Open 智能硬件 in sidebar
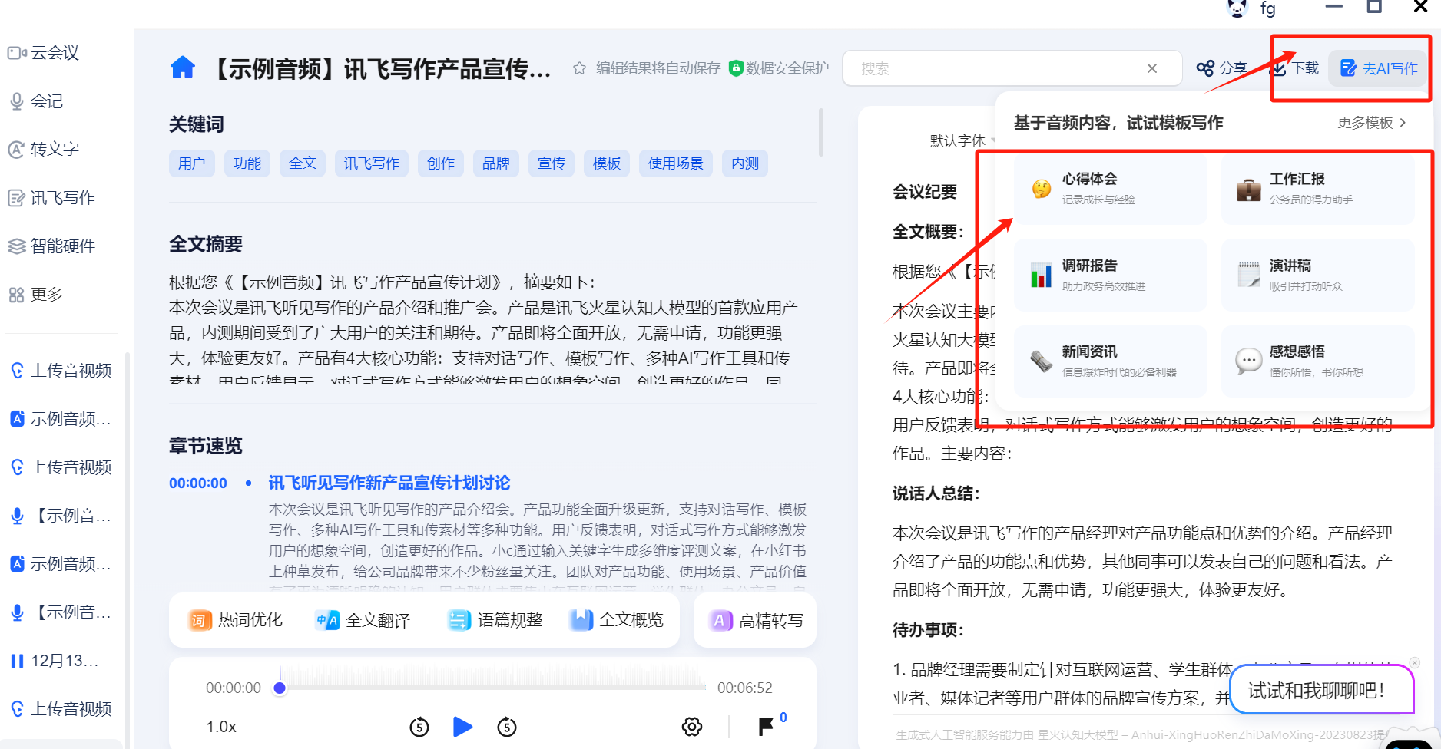The image size is (1441, 749). coord(51,246)
